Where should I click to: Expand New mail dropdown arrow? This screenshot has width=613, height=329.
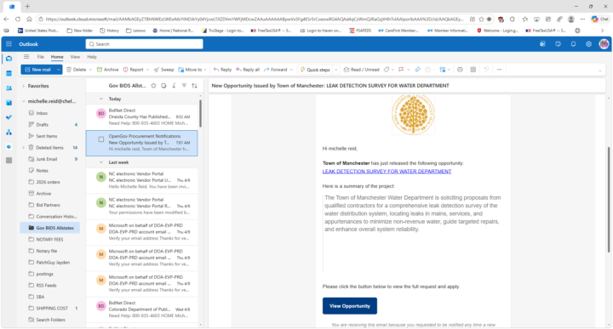[58, 70]
